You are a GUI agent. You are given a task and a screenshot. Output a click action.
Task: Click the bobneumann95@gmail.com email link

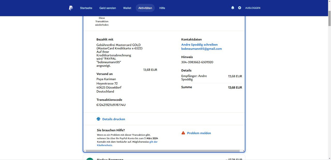coord(201,49)
